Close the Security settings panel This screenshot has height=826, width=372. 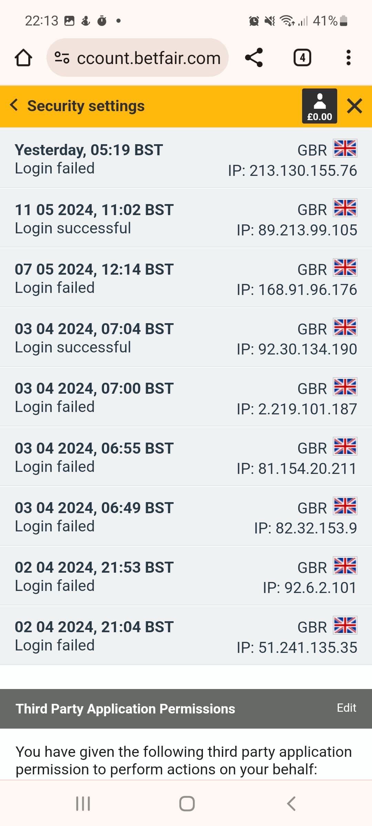point(354,106)
